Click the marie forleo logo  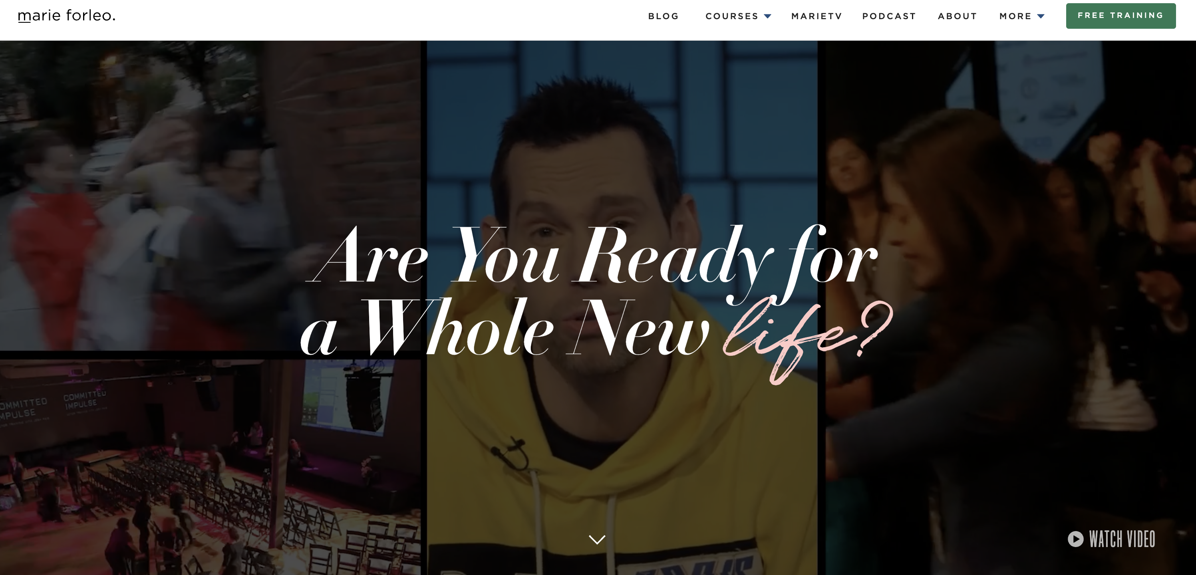(66, 16)
